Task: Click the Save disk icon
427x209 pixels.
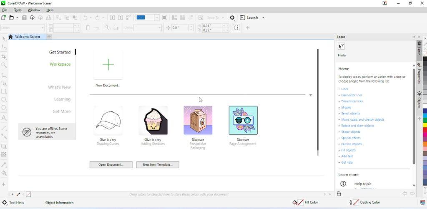Action: coord(24,18)
